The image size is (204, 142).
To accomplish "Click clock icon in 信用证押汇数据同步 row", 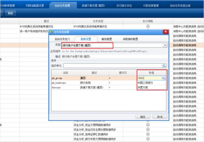I will point(148,134).
